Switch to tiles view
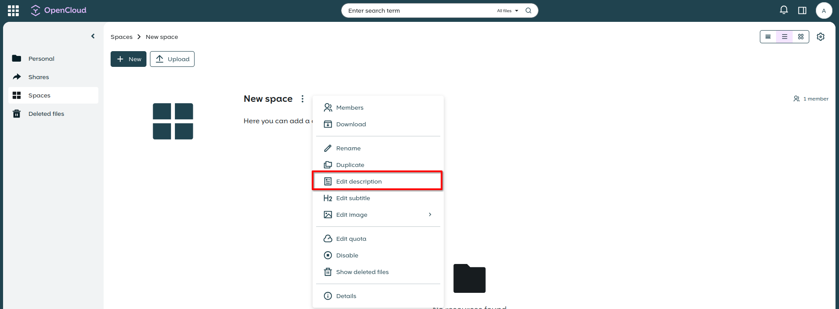 coord(801,37)
